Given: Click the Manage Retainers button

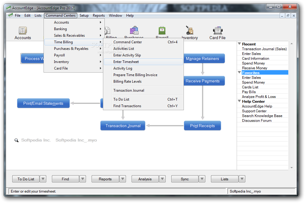Looking at the screenshot, I should click(204, 59).
